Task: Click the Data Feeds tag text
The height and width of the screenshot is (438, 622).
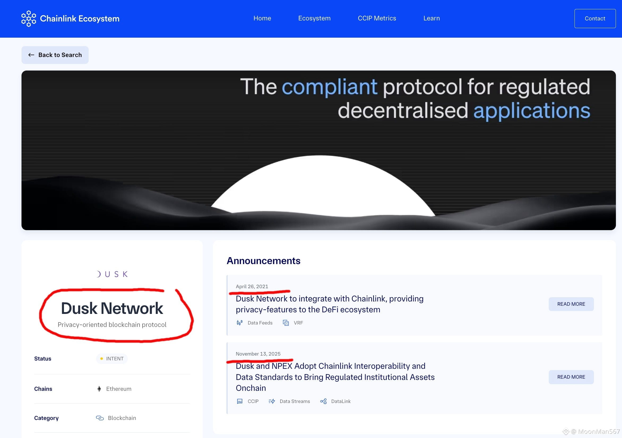Action: coord(260,323)
